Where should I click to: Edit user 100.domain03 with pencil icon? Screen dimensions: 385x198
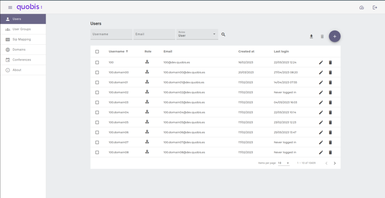point(321,102)
